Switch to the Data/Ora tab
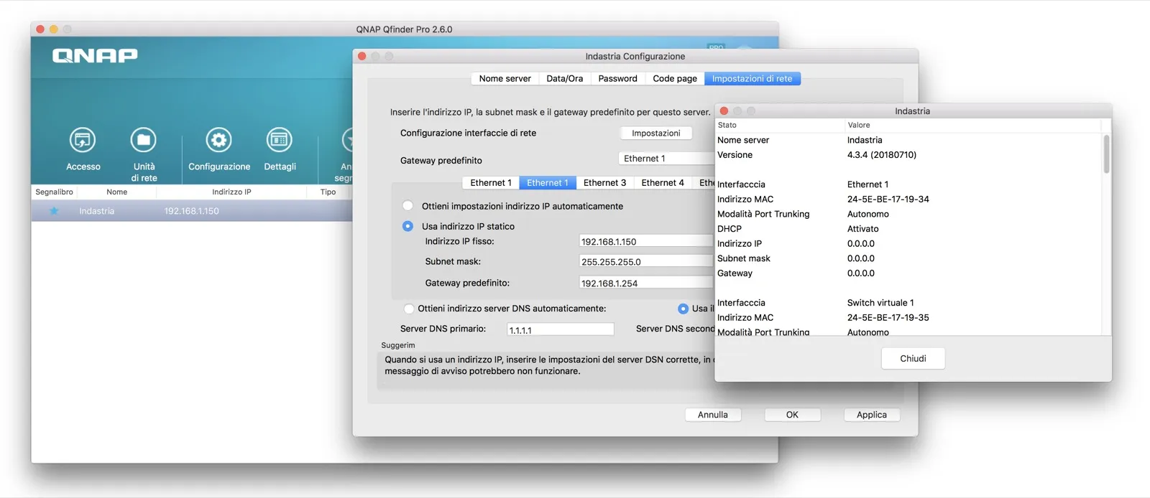The image size is (1150, 498). [x=564, y=79]
